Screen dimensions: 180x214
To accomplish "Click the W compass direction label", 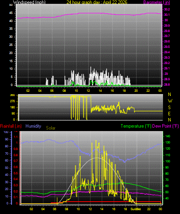I will (170, 101).
